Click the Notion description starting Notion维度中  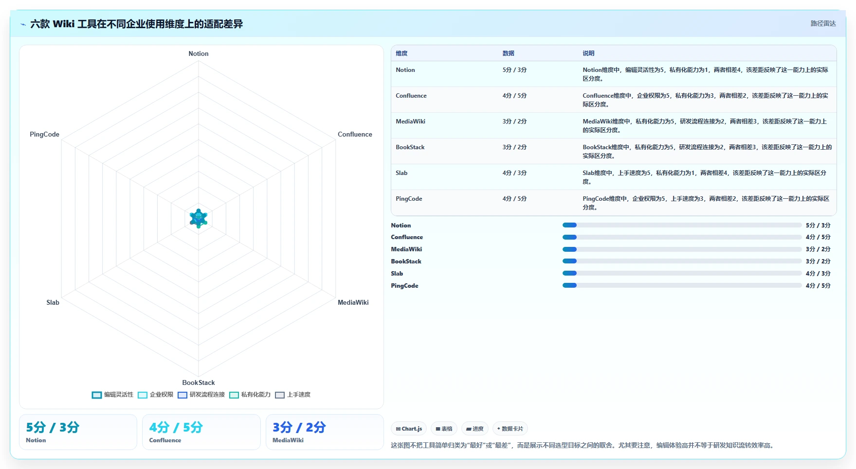[705, 74]
